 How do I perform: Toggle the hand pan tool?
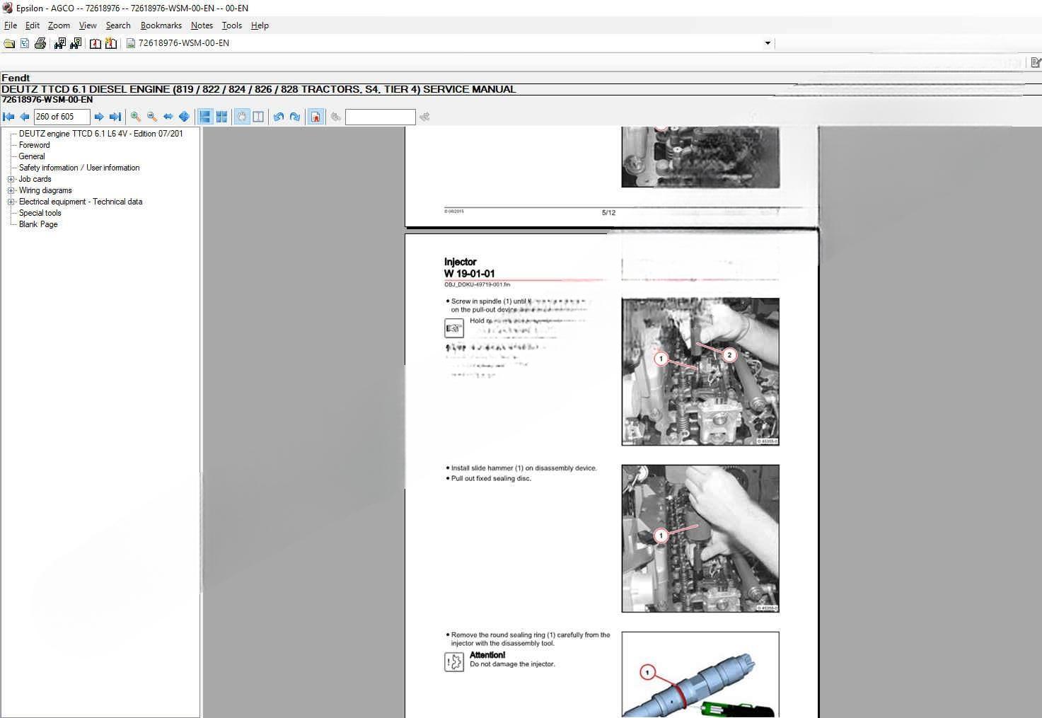[242, 117]
